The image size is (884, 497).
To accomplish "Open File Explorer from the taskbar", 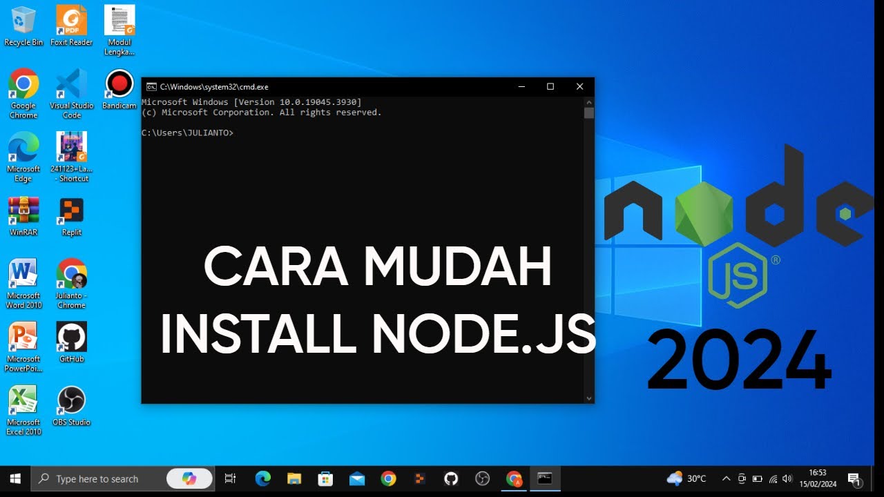I will [x=294, y=478].
